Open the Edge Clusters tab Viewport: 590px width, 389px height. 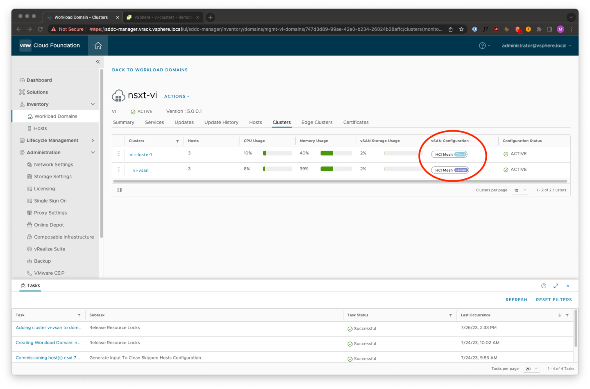317,122
